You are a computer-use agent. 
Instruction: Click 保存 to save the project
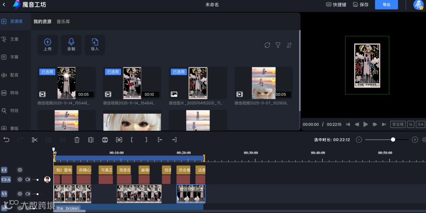[x=361, y=5]
